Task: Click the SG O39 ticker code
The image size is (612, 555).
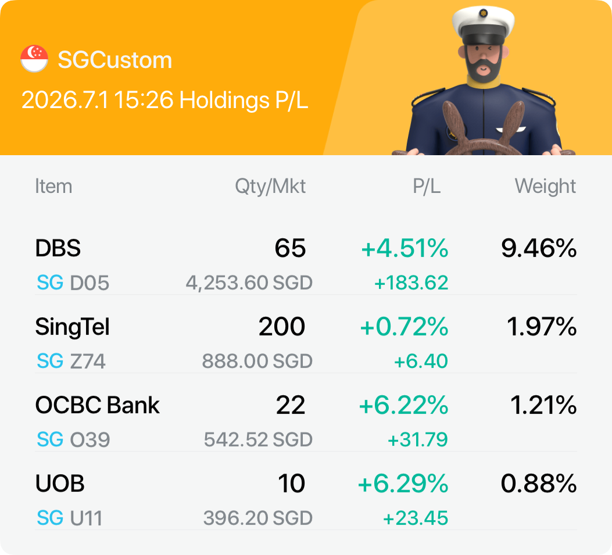Action: (73, 439)
